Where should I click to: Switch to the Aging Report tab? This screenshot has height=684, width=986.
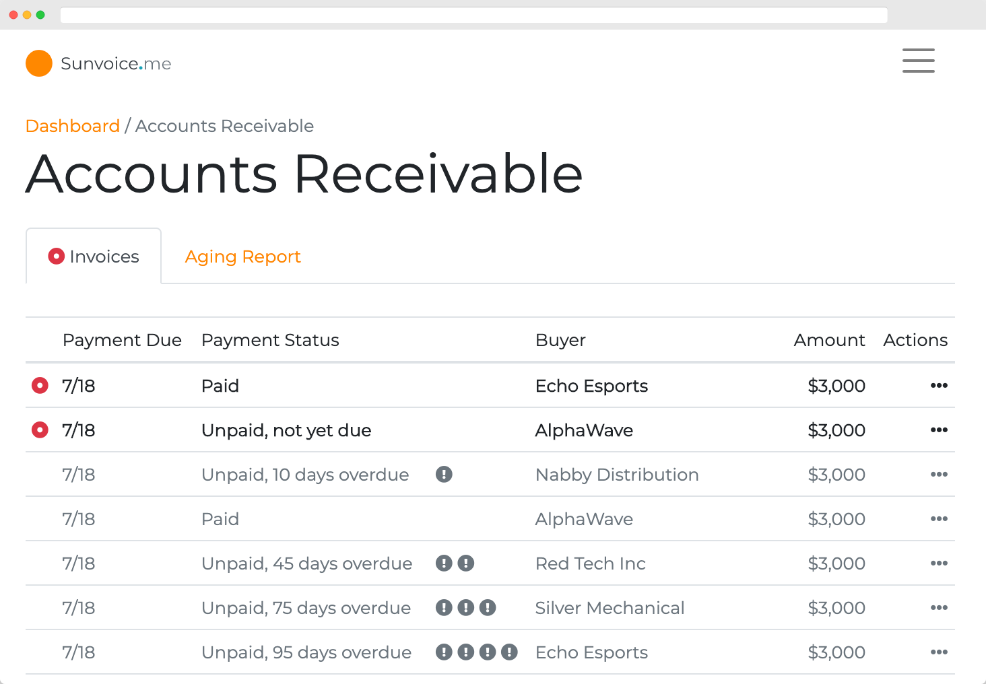click(242, 256)
